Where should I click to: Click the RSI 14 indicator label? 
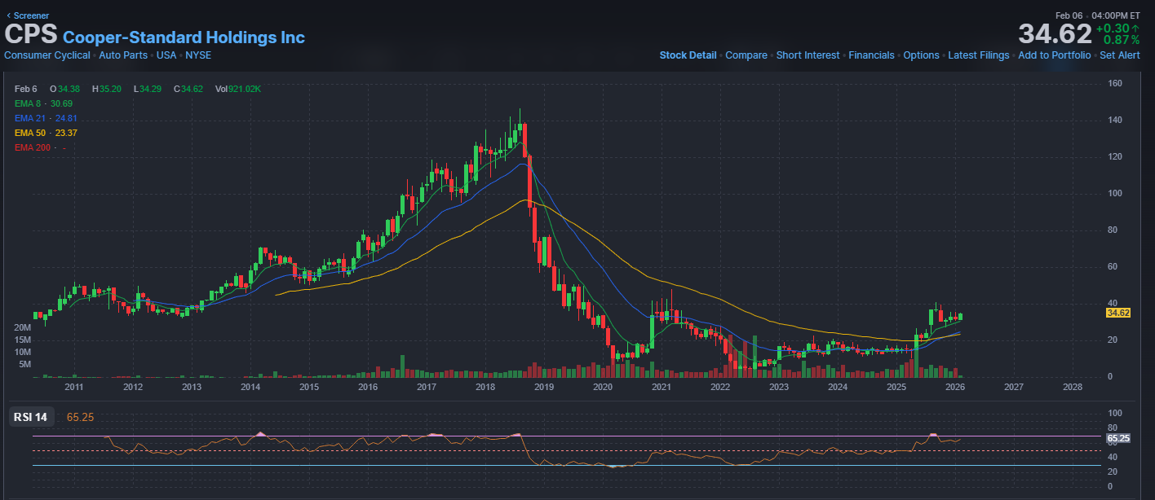30,417
